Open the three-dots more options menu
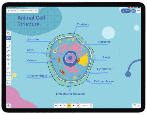This screenshot has width=147, height=115. (x=138, y=11)
